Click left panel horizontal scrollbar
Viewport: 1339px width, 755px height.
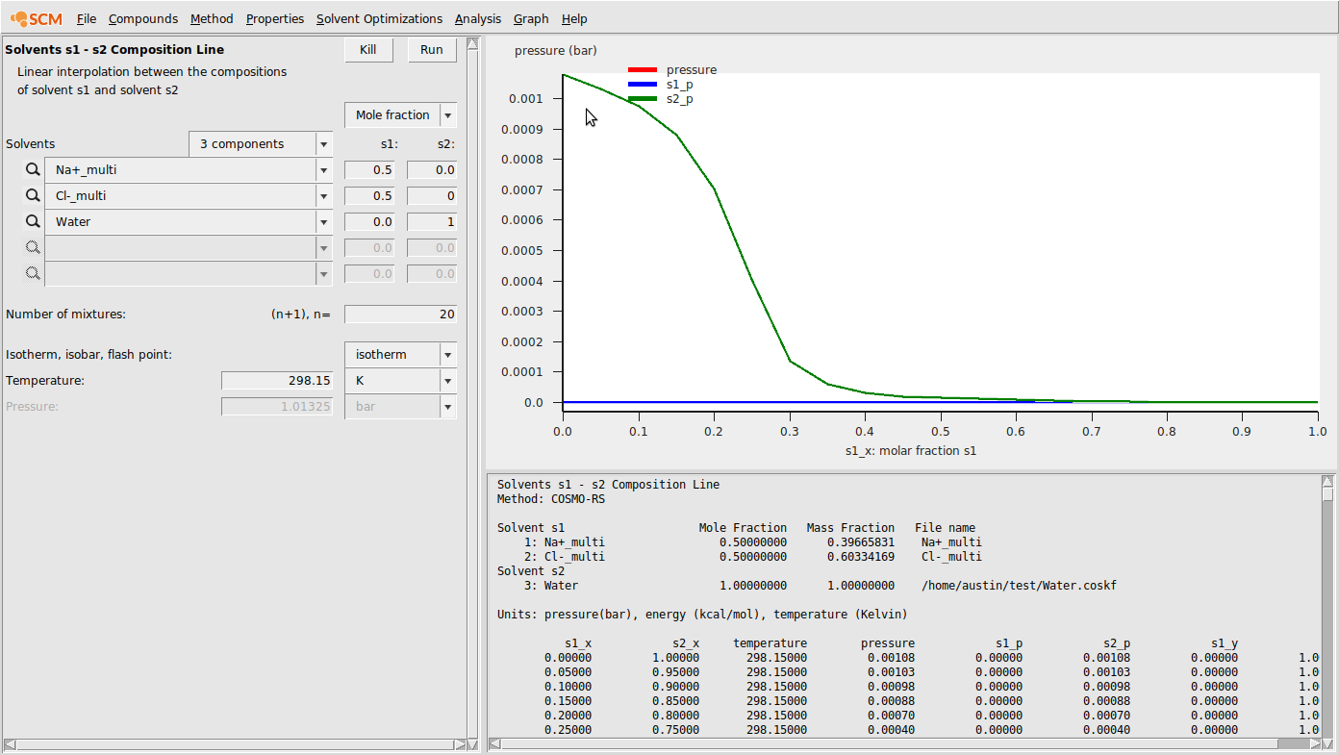pos(234,744)
